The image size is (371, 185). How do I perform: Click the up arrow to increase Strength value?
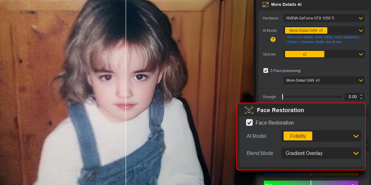click(x=362, y=95)
